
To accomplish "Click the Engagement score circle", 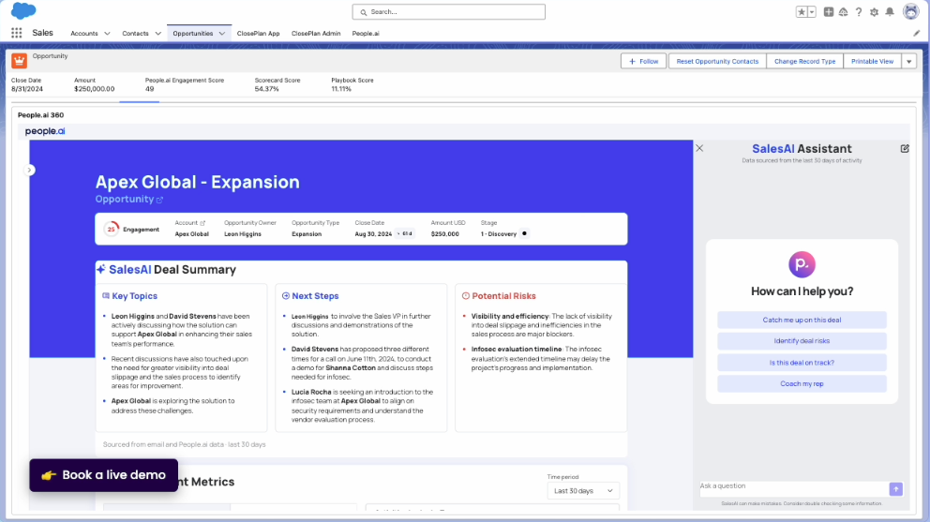I will pos(111,229).
